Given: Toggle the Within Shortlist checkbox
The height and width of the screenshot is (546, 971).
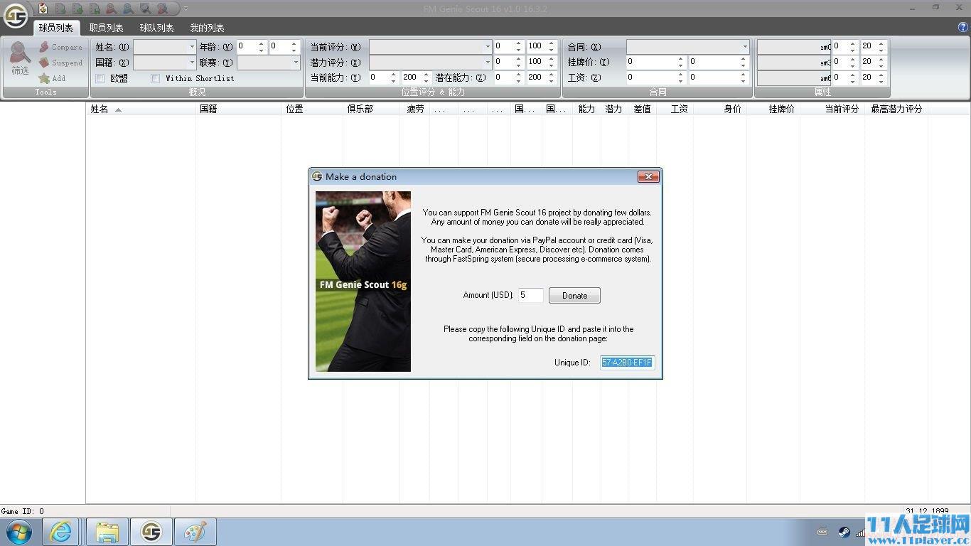Looking at the screenshot, I should [155, 78].
